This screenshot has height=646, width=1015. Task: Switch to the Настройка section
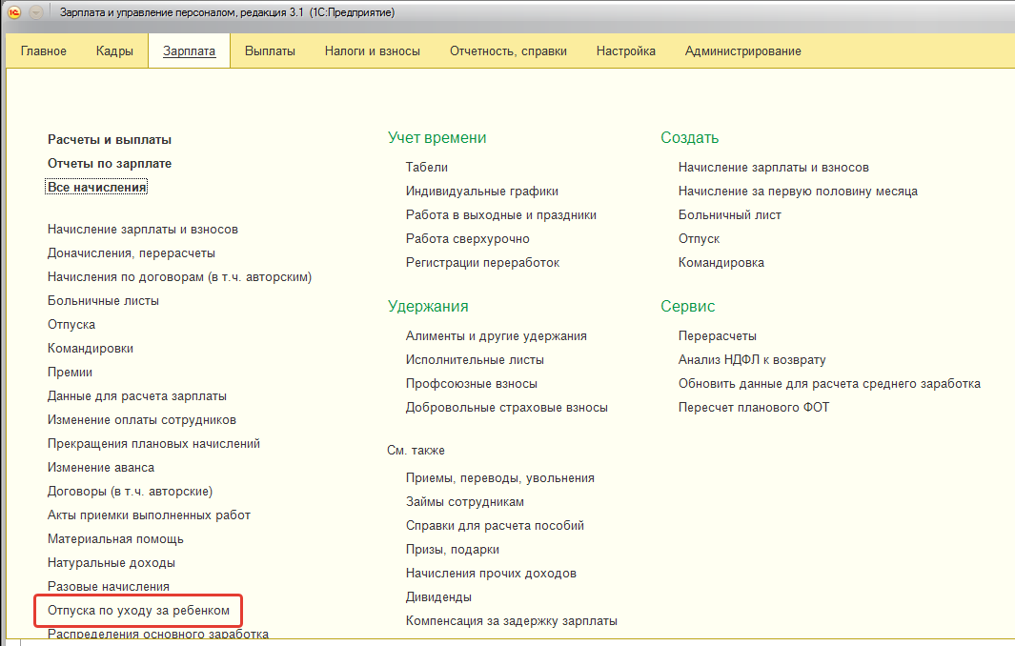(x=626, y=51)
